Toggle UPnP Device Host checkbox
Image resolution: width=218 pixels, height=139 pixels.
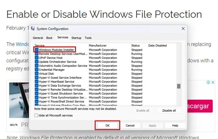(36, 58)
